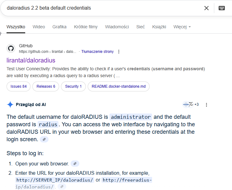
Task: Open the lirantal/daloradius result link
Action: pyautogui.click(x=31, y=60)
